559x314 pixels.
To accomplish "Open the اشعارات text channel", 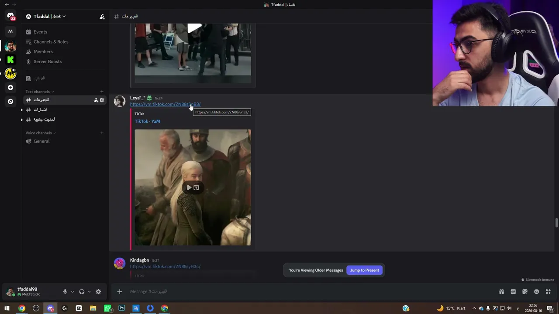I will tap(65, 109).
